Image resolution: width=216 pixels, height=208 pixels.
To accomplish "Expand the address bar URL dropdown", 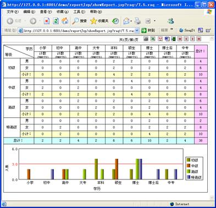I will [137, 30].
